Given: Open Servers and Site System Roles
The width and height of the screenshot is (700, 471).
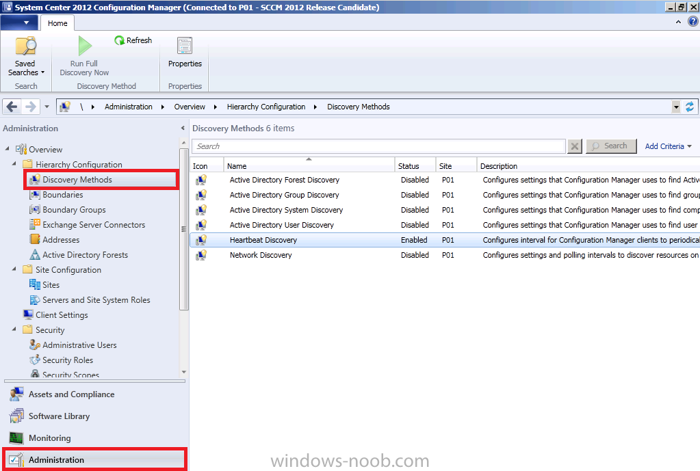Looking at the screenshot, I should tap(96, 299).
